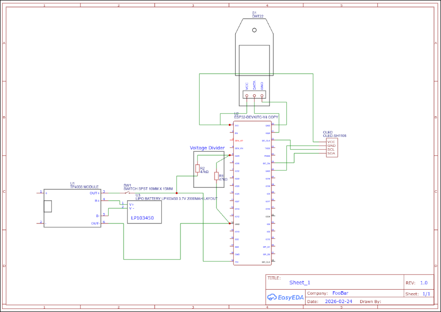Click the B+ pin label on TP4056
Viewport: 441px width, 312px height.
coord(97,201)
